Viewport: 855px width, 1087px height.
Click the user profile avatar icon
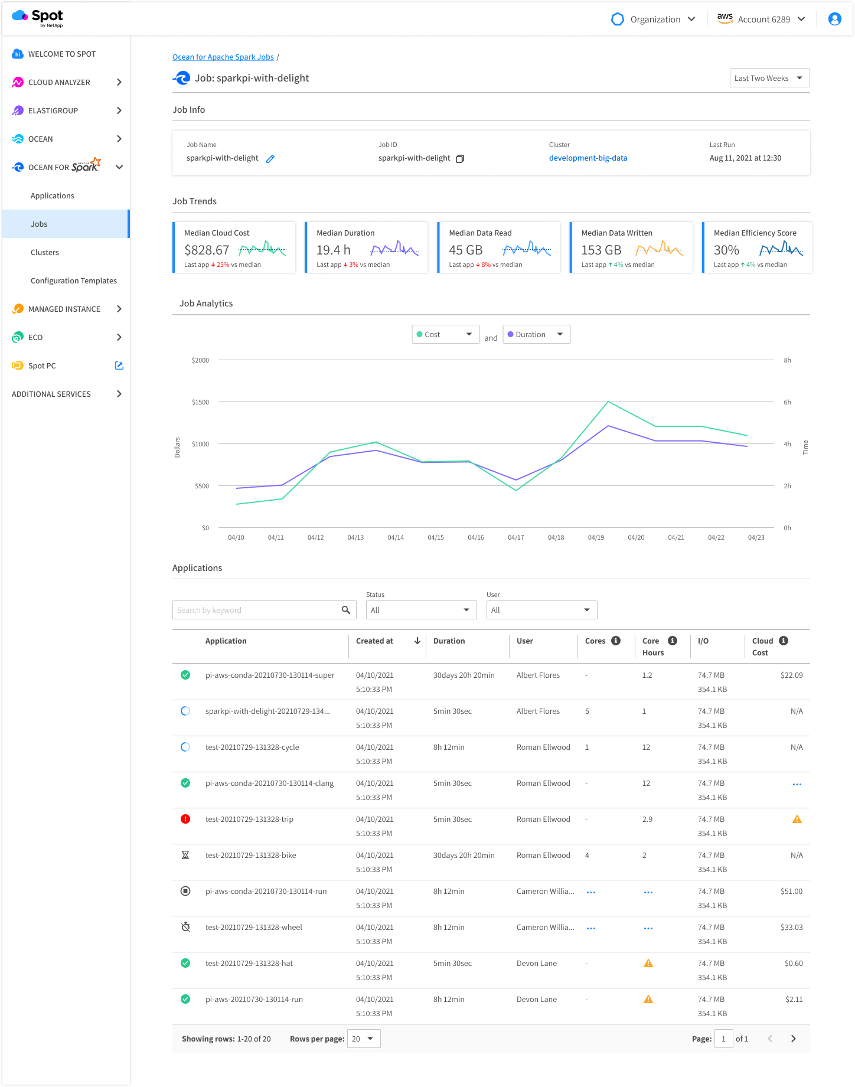click(x=834, y=19)
